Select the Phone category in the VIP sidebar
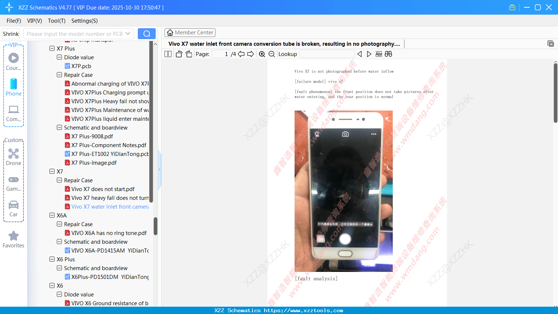 pyautogui.click(x=13, y=88)
